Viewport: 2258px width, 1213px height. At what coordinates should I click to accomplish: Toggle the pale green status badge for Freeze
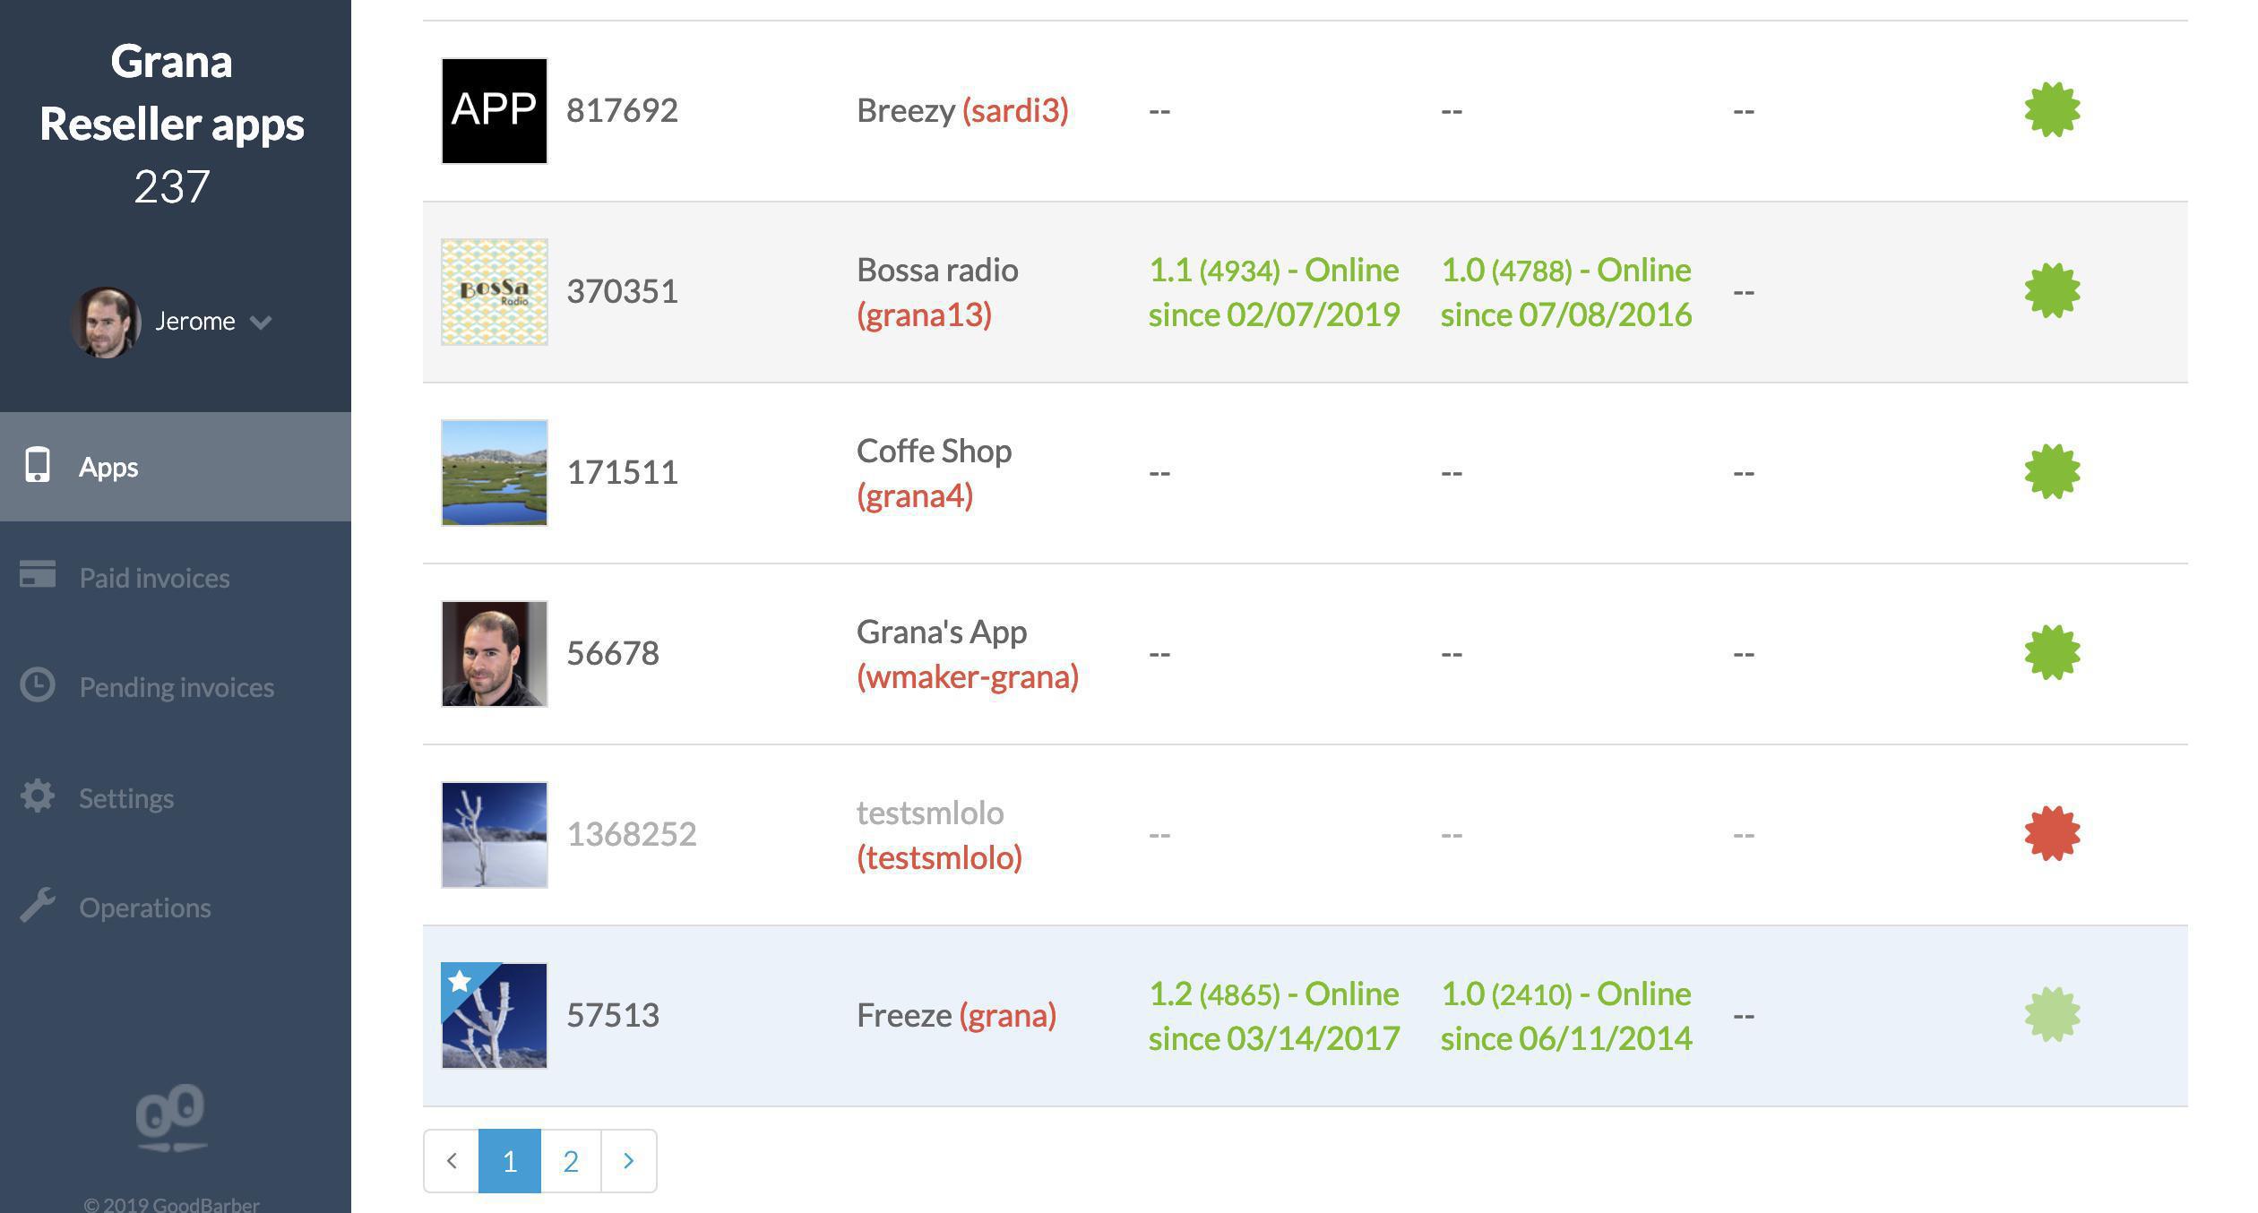(2052, 1015)
